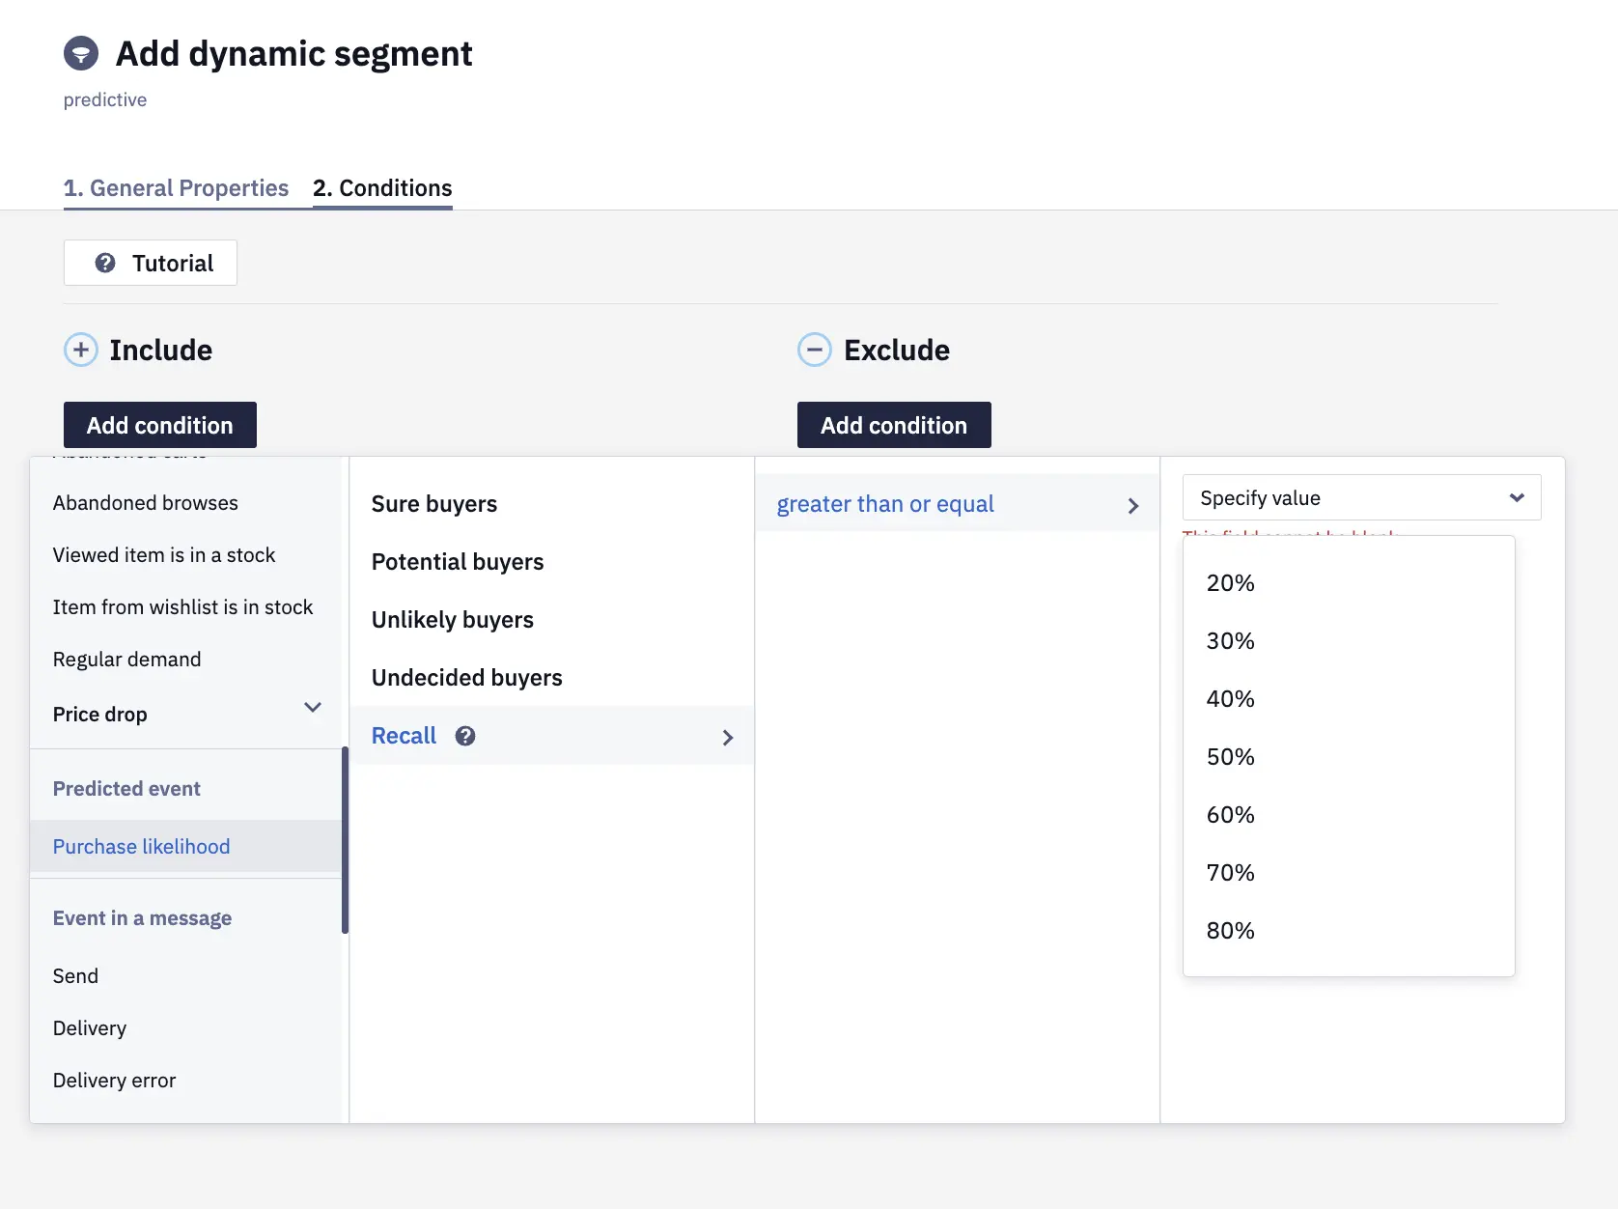Click the Exclude minus circle icon
The image size is (1618, 1209).
click(x=815, y=350)
